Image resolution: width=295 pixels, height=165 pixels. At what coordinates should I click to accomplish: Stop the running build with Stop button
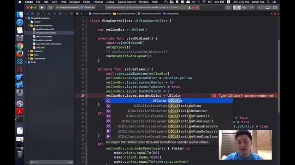click(x=50, y=8)
